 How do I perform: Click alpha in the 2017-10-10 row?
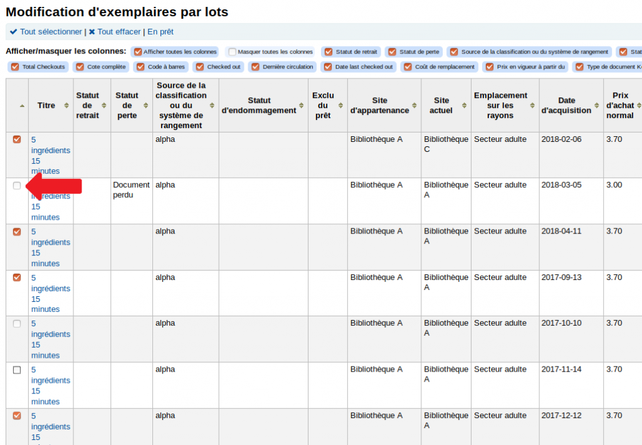pos(165,323)
